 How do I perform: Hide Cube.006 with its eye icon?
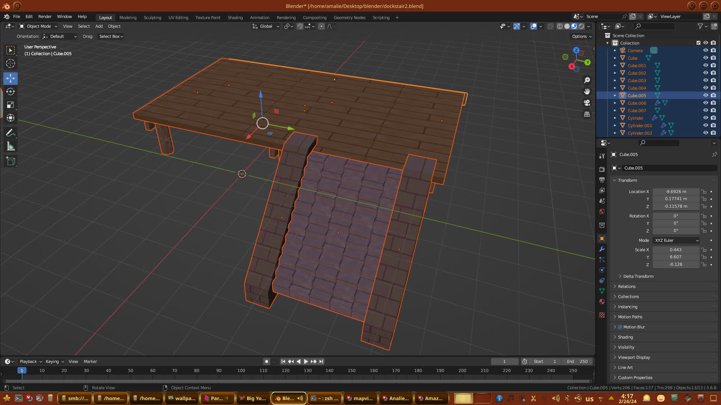(706, 103)
